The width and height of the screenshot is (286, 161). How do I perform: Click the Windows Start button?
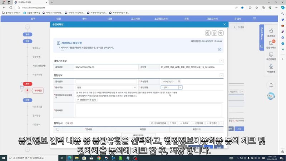pyautogui.click(x=4, y=158)
